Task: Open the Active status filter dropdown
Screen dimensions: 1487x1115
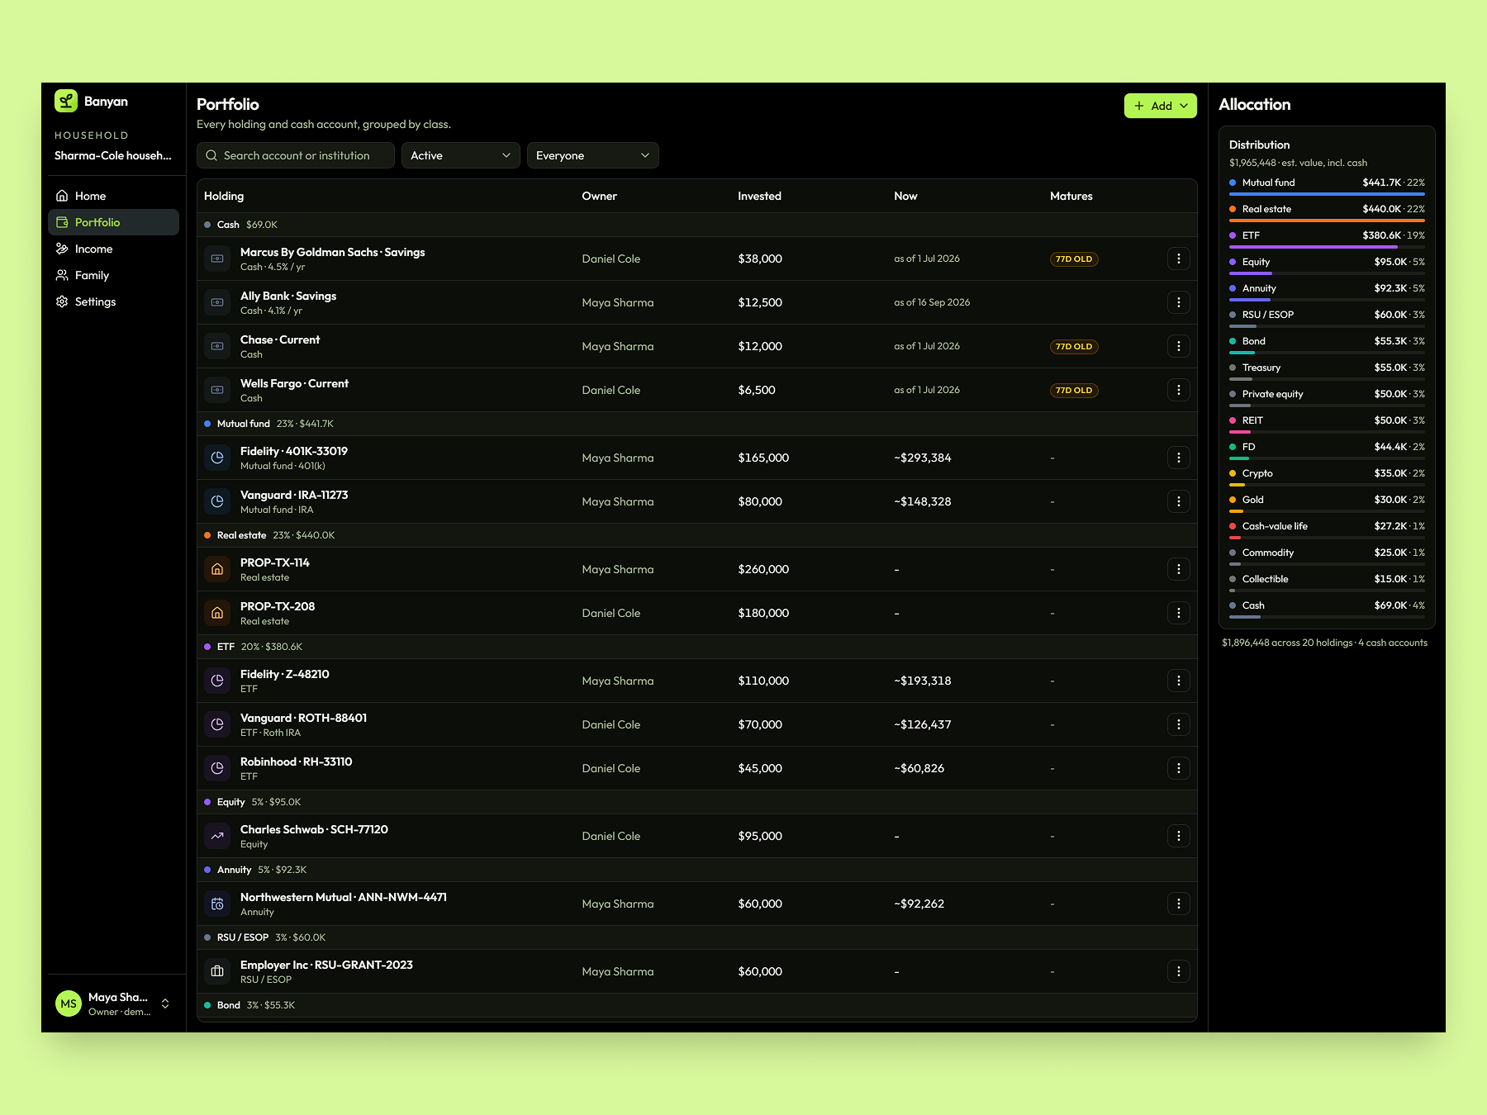Action: [x=461, y=155]
